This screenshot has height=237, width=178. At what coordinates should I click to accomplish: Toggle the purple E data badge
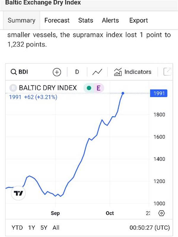pyautogui.click(x=98, y=88)
